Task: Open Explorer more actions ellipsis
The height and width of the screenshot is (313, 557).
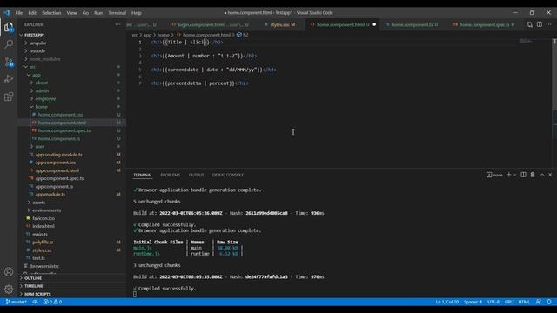Action: pyautogui.click(x=118, y=24)
